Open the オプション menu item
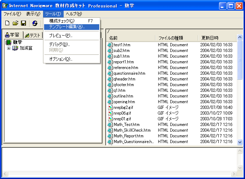 click(x=60, y=59)
